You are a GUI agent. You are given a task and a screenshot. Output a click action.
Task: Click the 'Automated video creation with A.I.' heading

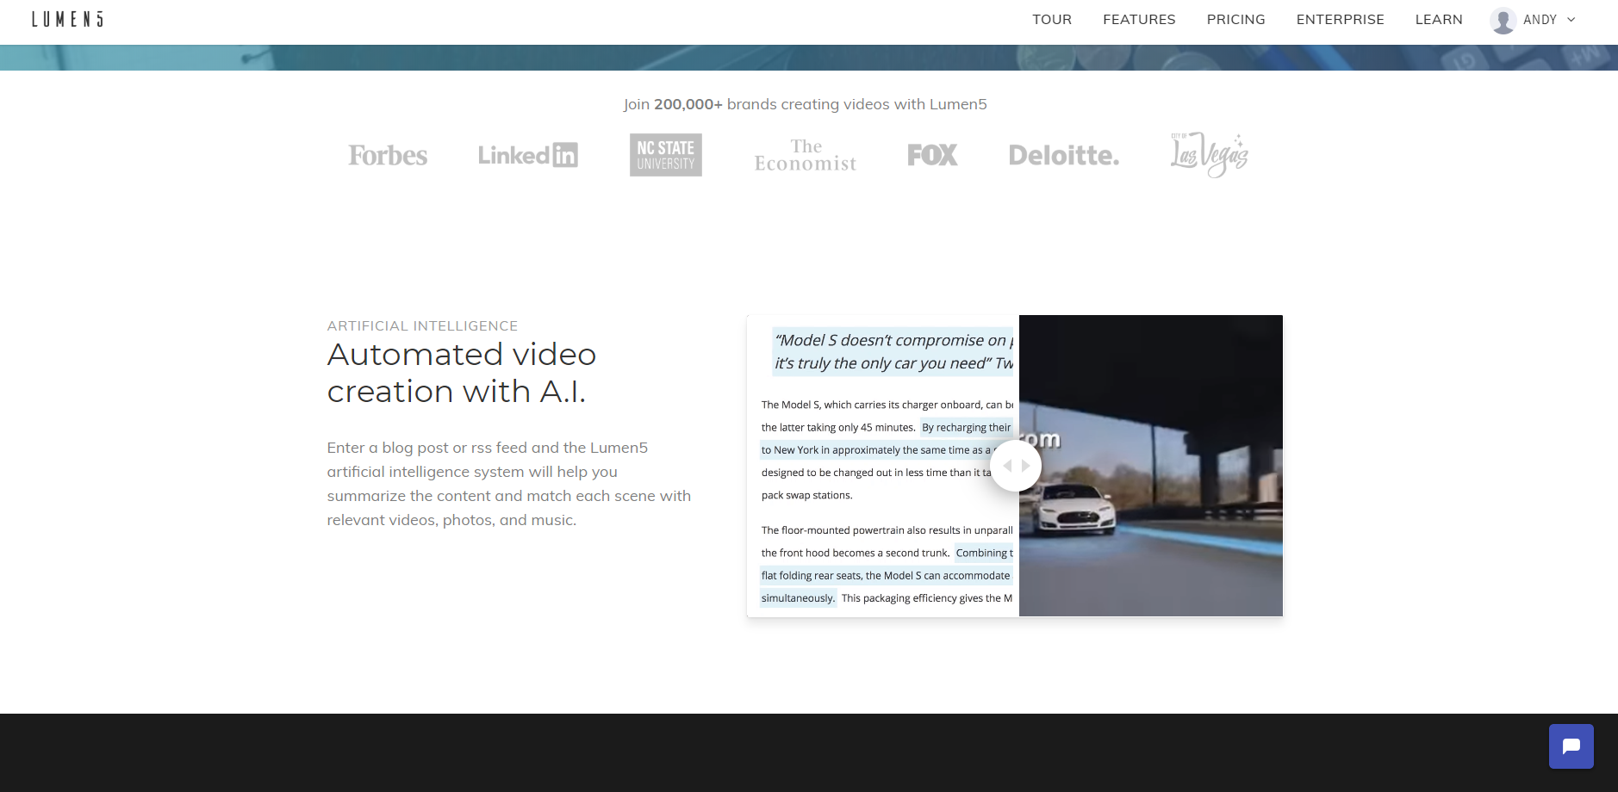[x=462, y=373]
